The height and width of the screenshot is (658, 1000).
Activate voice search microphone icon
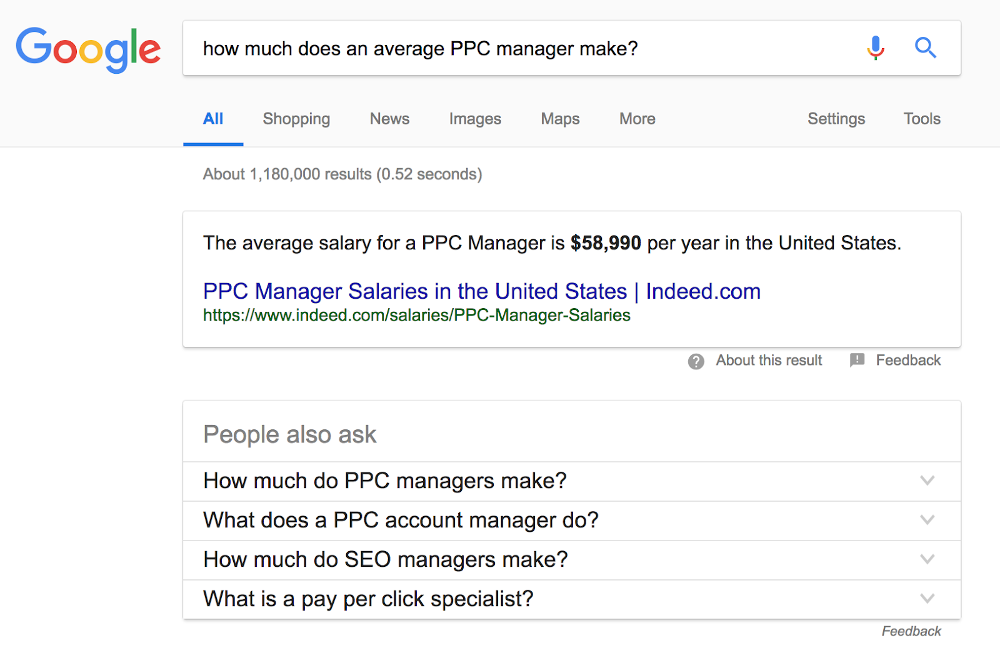point(876,47)
